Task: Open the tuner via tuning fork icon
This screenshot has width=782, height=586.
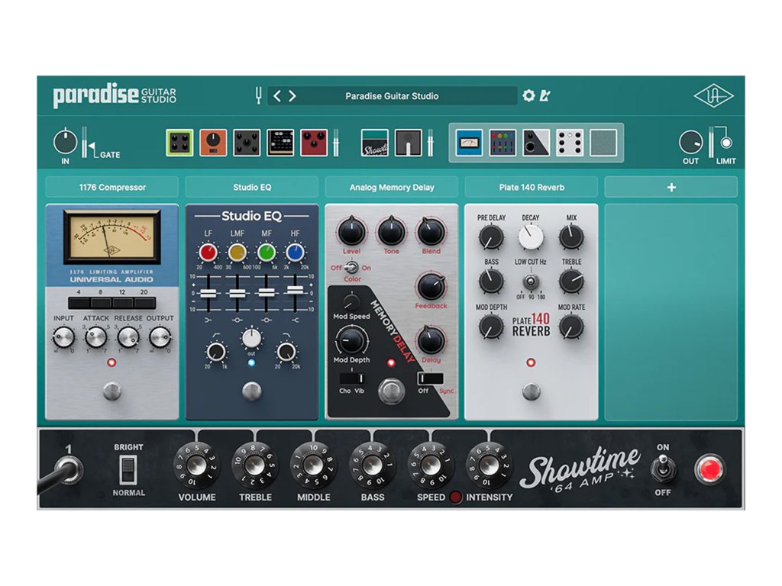Action: [x=258, y=95]
